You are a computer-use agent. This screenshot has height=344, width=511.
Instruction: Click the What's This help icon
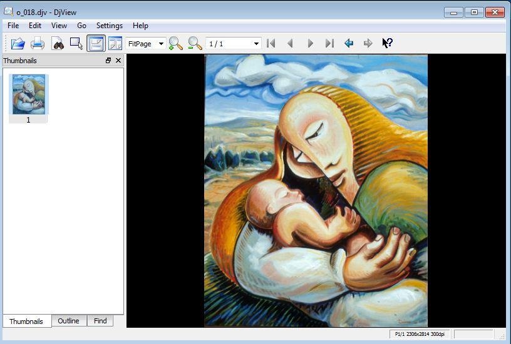tap(388, 43)
